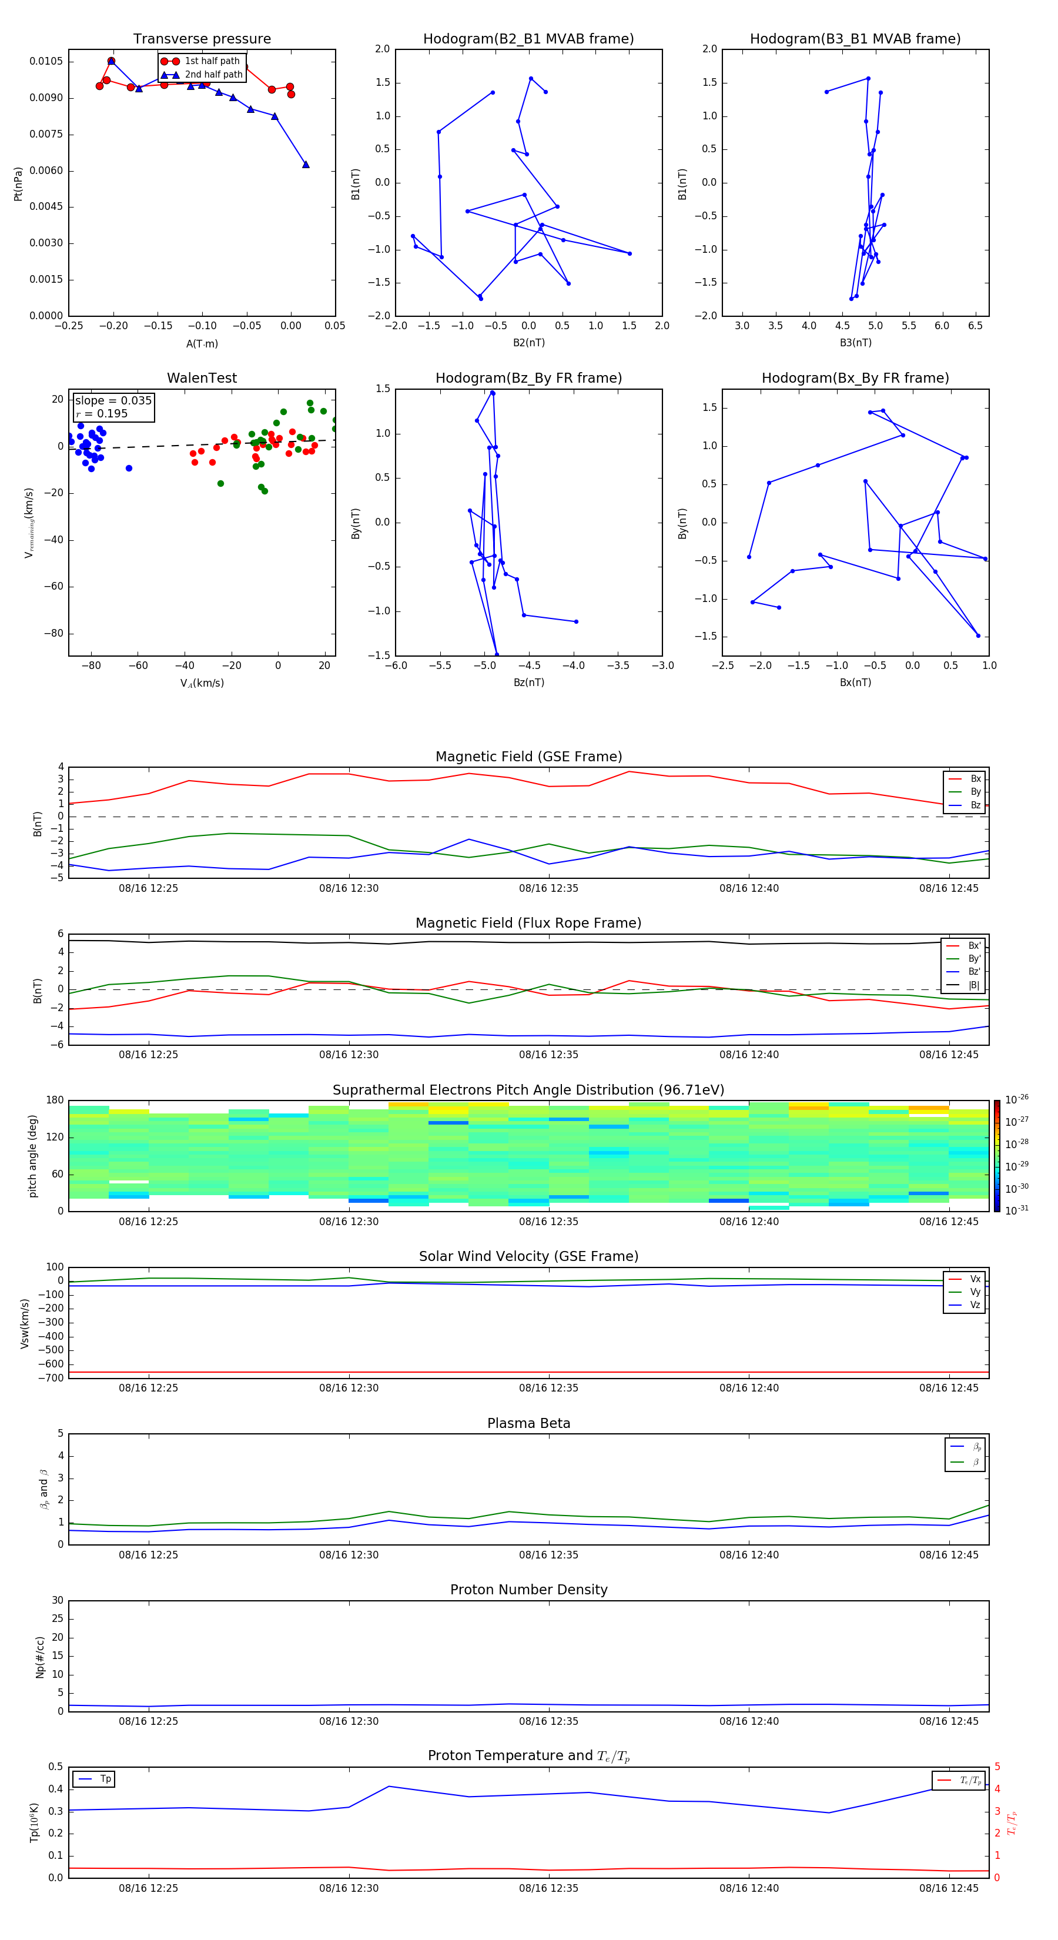Click Vx legend entry in velocity plot
Screen dimensions: 1058x1940
click(x=965, y=1279)
